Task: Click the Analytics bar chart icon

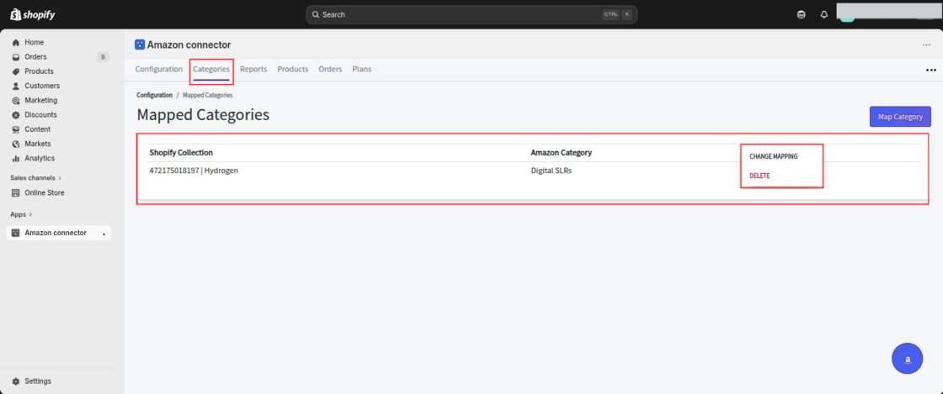Action: pyautogui.click(x=16, y=158)
